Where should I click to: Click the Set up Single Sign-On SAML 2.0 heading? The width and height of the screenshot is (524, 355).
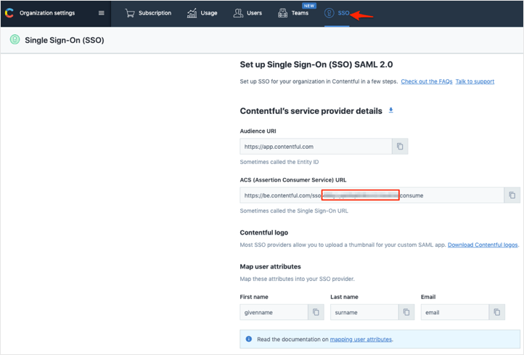[316, 65]
